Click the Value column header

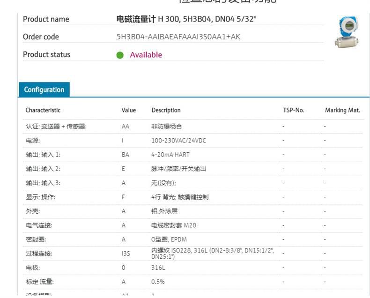128,110
